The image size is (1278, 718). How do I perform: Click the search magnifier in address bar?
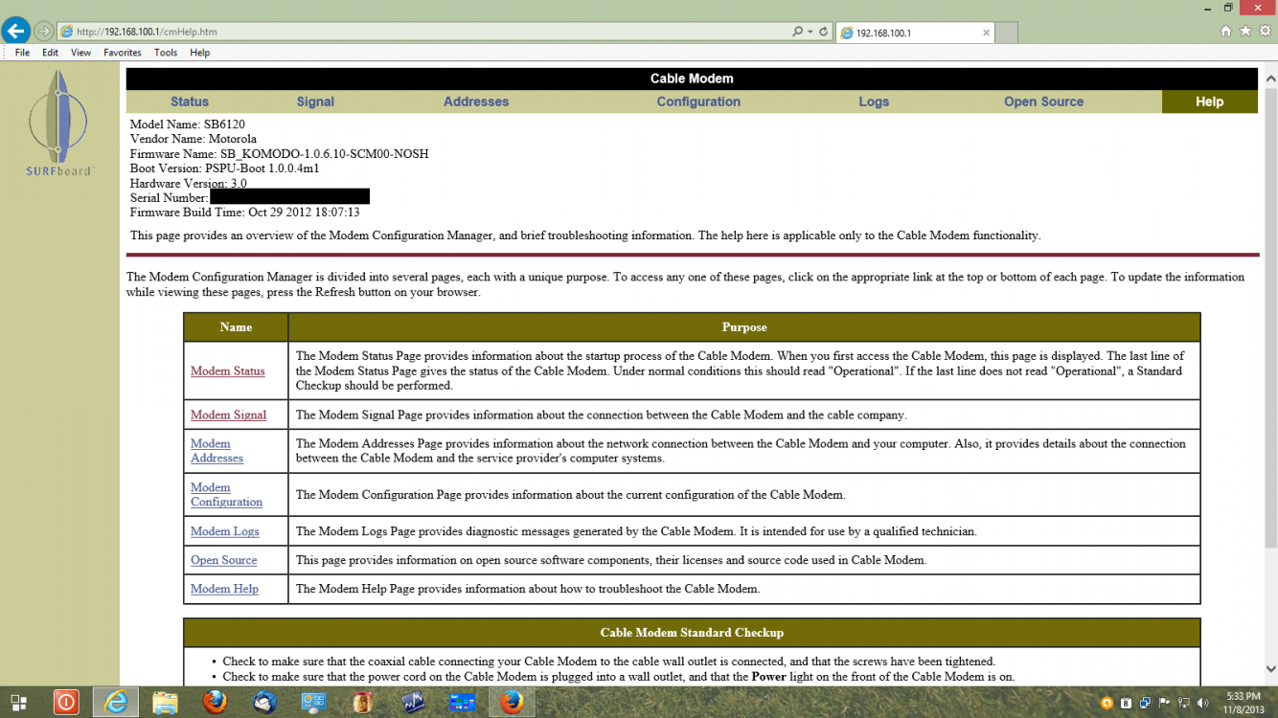[797, 32]
